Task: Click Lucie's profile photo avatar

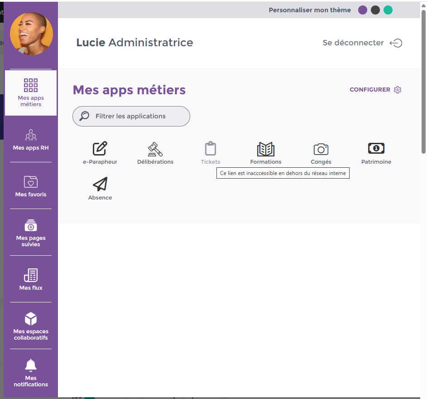Action: point(31,34)
